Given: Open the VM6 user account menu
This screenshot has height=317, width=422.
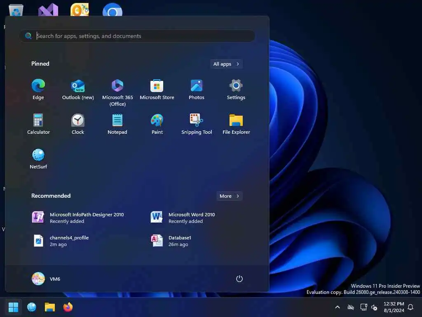Looking at the screenshot, I should (x=46, y=279).
